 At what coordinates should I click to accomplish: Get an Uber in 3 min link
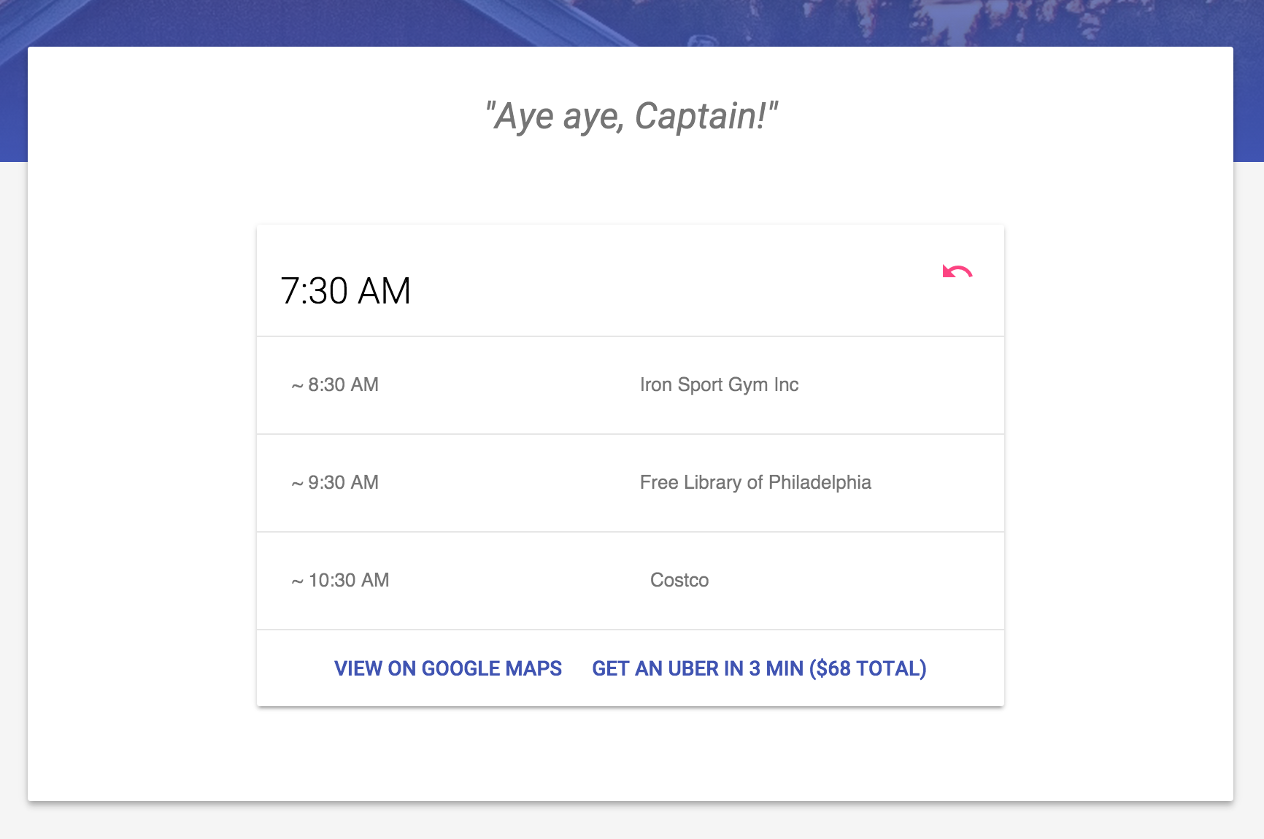(x=759, y=668)
